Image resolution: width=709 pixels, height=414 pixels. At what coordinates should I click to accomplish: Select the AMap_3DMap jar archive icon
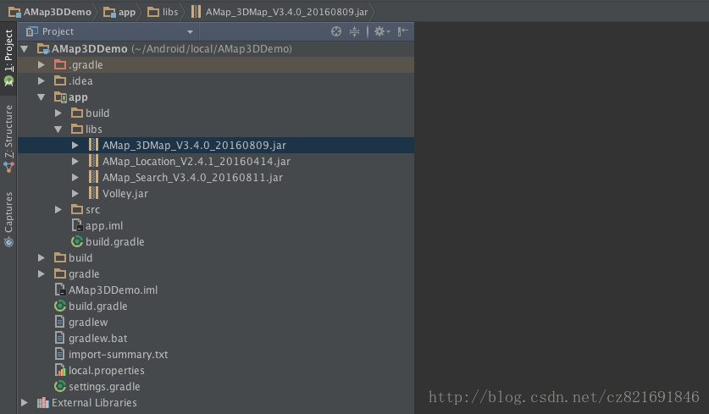pyautogui.click(x=93, y=145)
